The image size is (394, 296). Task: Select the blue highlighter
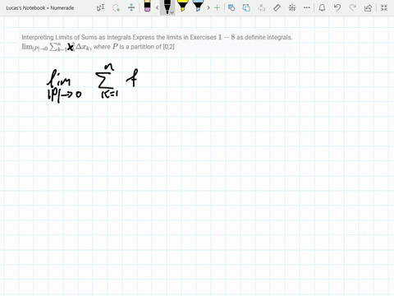[198, 6]
